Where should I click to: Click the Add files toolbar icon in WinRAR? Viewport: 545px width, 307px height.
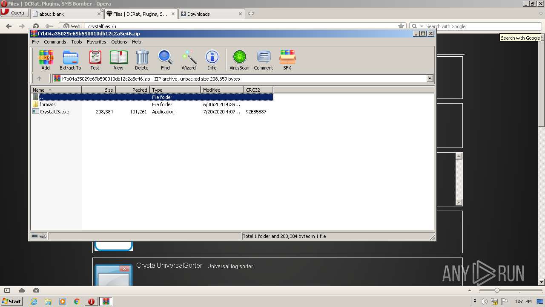coord(46,60)
